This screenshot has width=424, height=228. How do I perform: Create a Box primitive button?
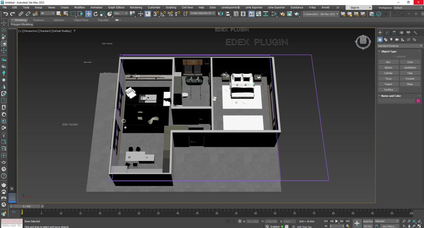pos(388,62)
